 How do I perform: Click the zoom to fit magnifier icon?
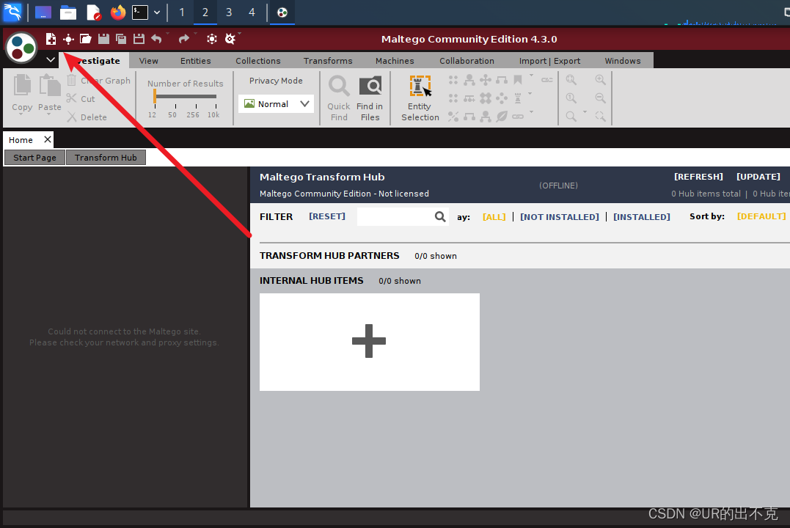[x=571, y=80]
